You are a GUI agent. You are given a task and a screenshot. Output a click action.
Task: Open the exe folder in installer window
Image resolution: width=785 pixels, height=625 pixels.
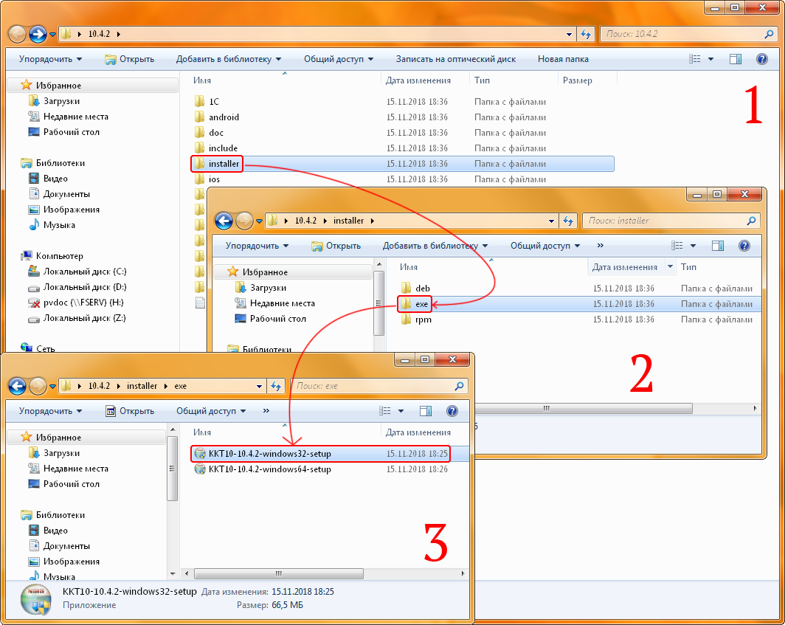coord(421,304)
